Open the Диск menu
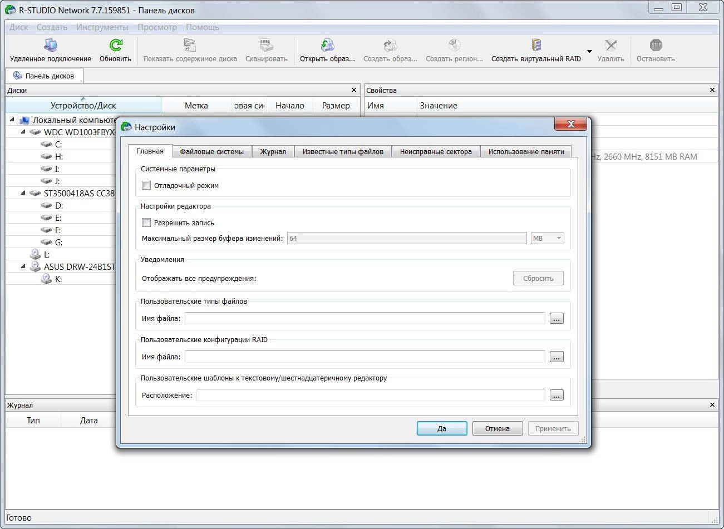The image size is (724, 529). click(x=18, y=27)
